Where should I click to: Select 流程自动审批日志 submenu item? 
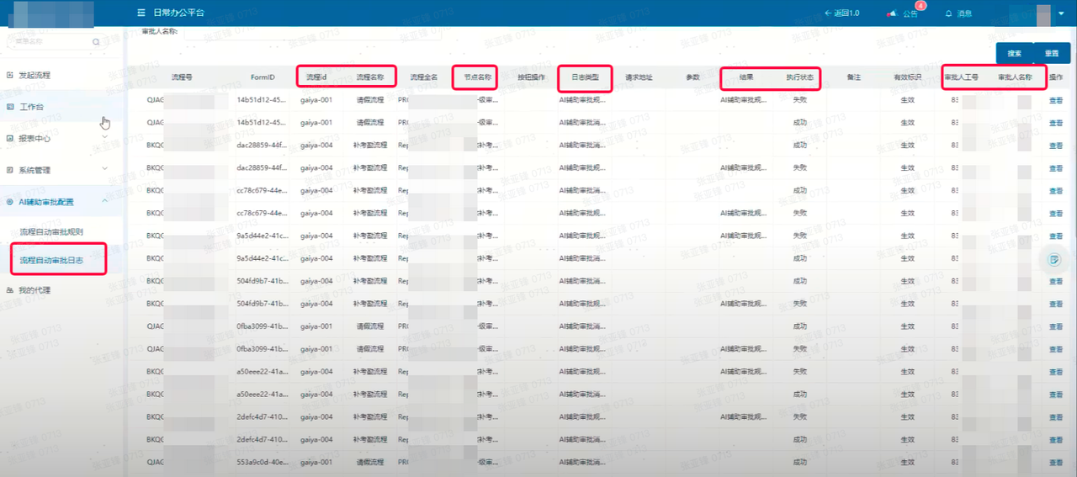pos(51,261)
